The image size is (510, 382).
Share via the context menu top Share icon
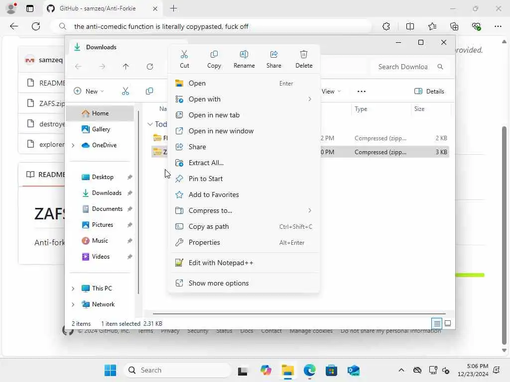point(274,59)
